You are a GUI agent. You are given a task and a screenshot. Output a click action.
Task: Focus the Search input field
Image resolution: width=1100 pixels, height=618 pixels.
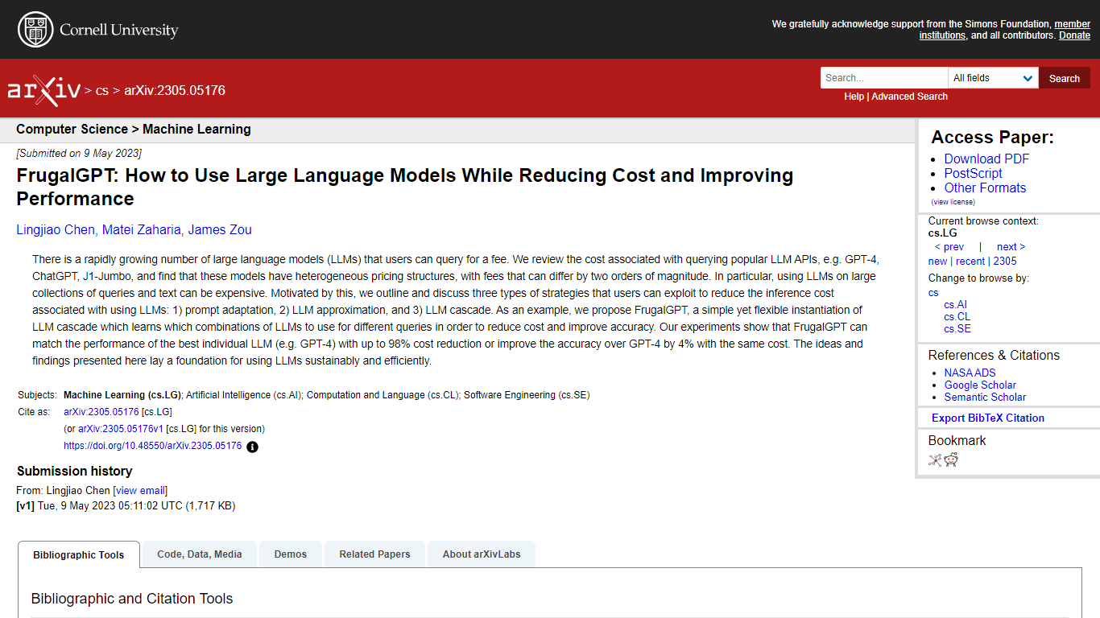(x=883, y=78)
